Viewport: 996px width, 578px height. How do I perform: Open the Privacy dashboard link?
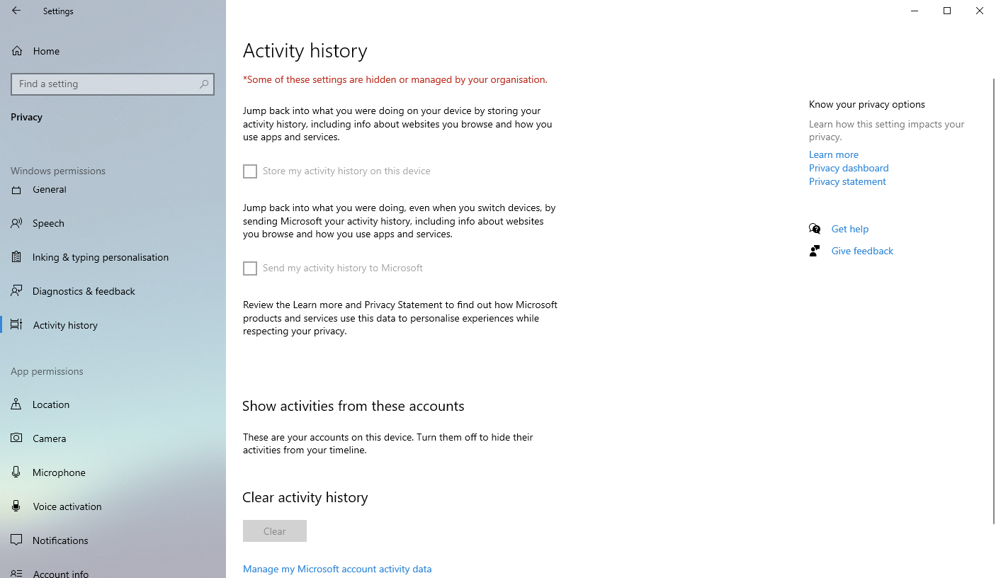coord(849,168)
